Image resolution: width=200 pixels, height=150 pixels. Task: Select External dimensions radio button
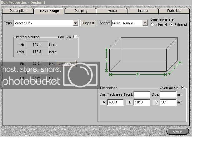click(171, 24)
